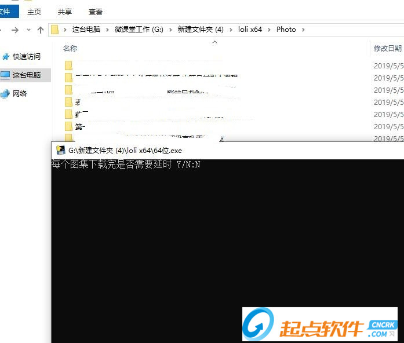Expand chevron after 新建文件夹 (4) breadcrumb
The width and height of the screenshot is (404, 343).
[x=231, y=30]
